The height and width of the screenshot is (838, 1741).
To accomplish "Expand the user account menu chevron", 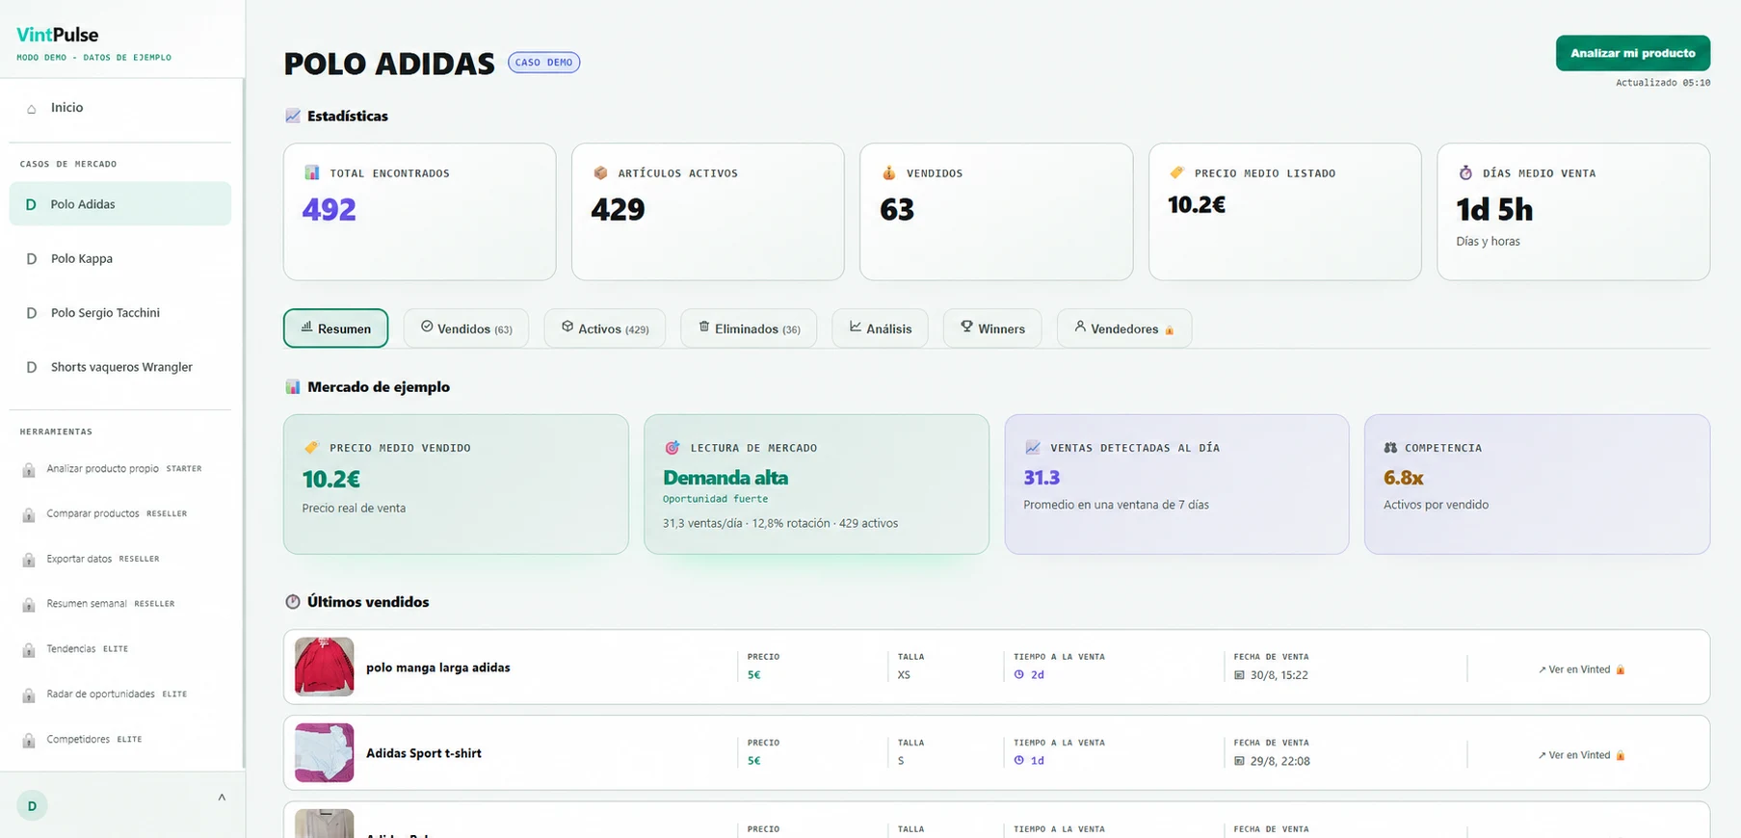I will pyautogui.click(x=222, y=798).
